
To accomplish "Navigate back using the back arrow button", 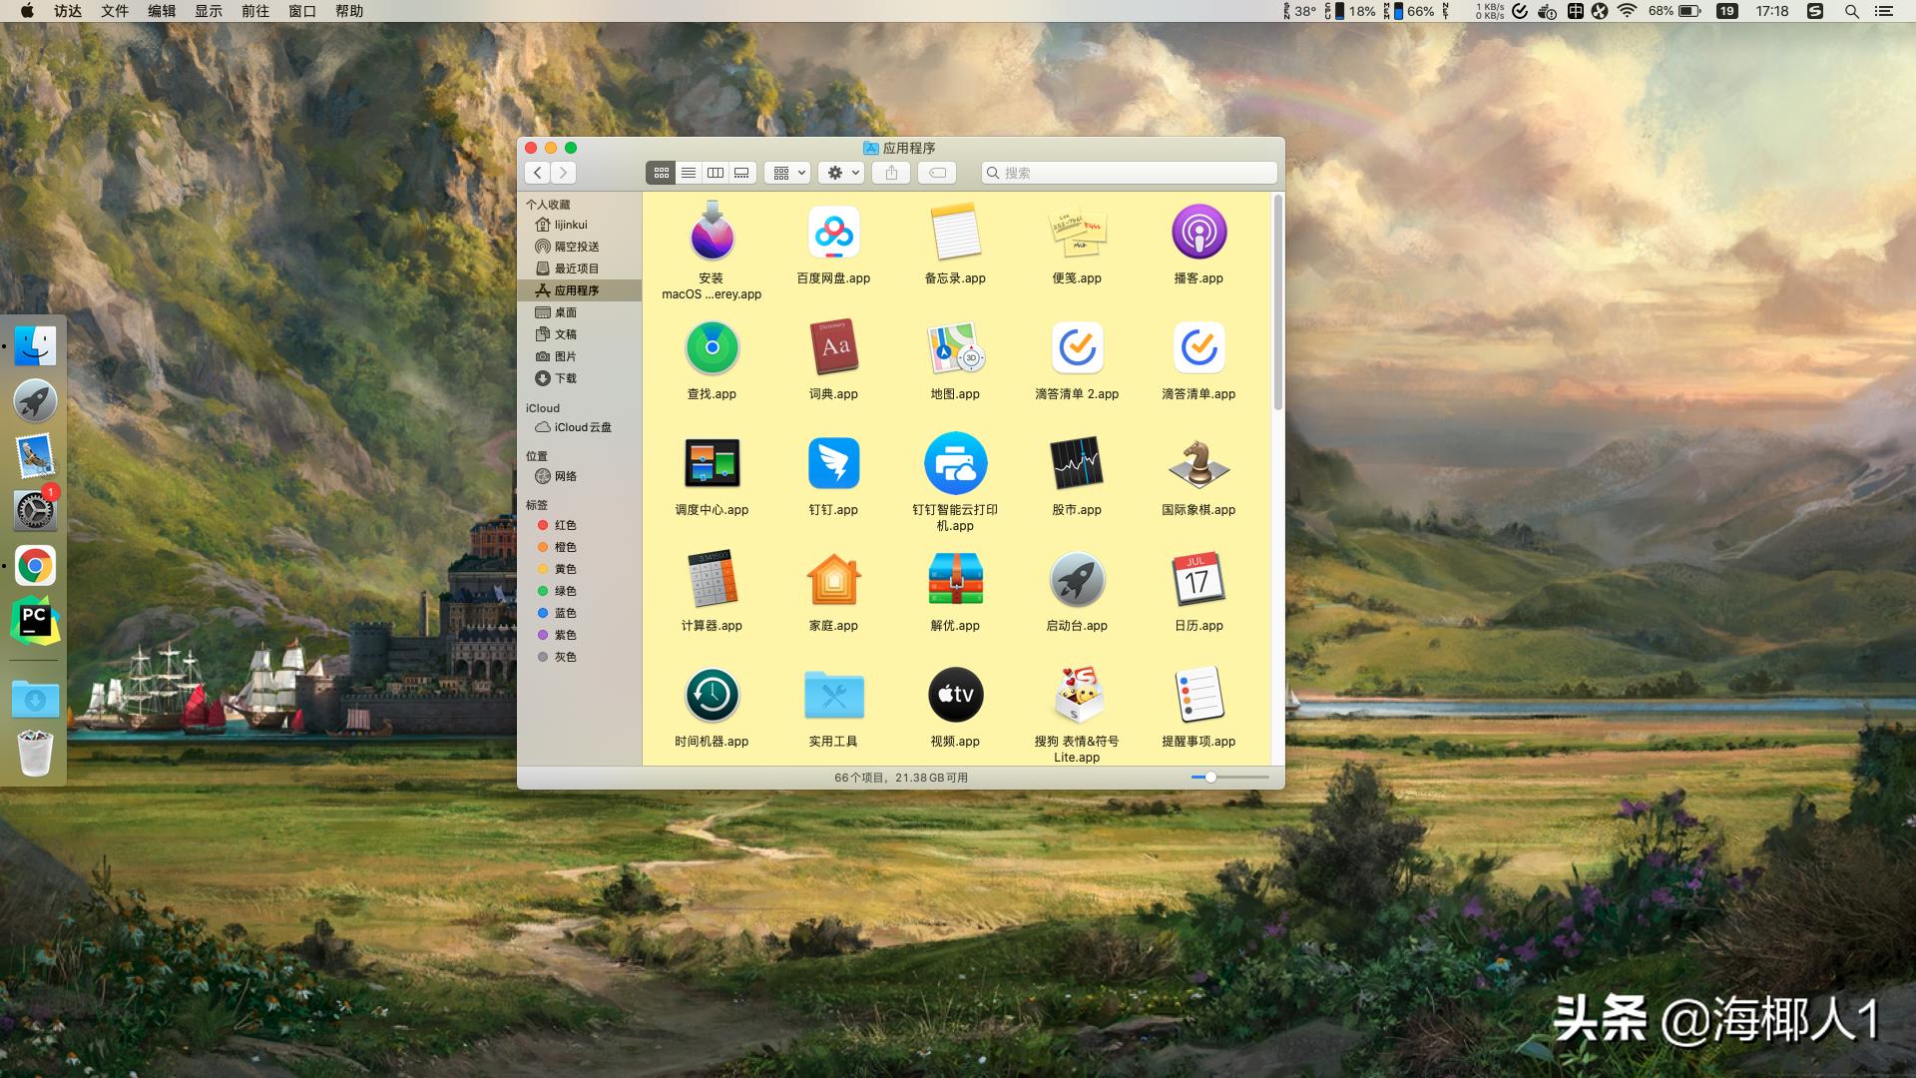I will [537, 172].
